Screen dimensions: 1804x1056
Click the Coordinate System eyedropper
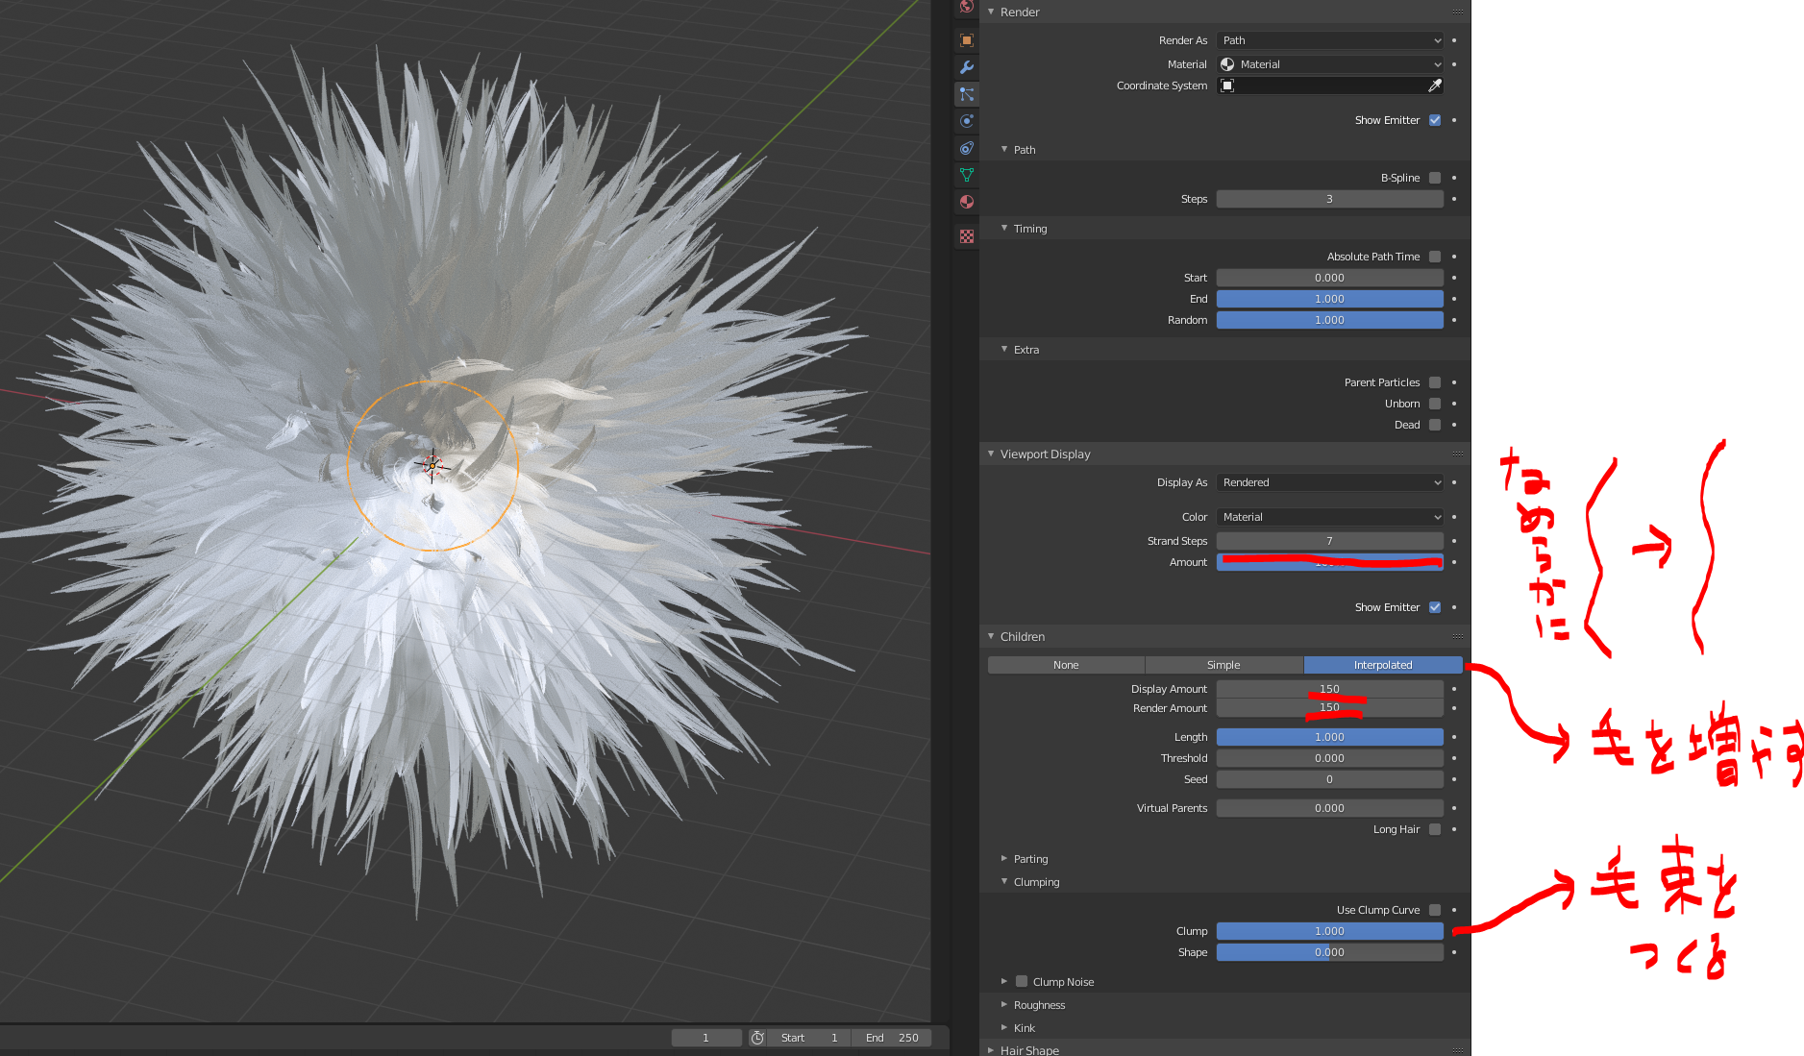(x=1434, y=86)
